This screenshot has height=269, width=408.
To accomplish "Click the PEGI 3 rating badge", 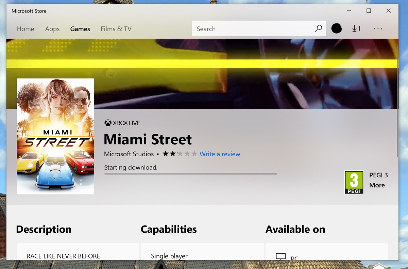I will click(x=354, y=182).
